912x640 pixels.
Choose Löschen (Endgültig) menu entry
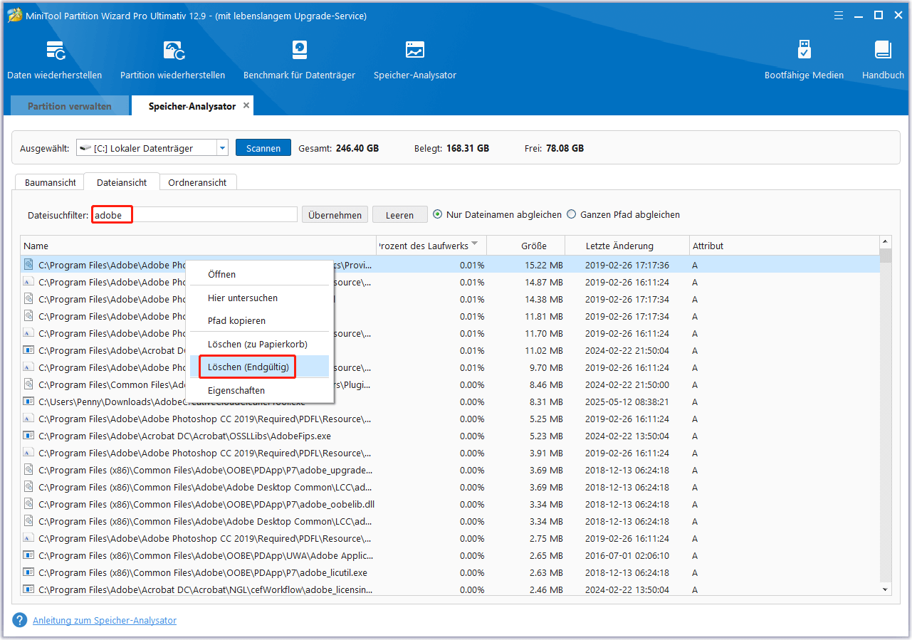259,367
